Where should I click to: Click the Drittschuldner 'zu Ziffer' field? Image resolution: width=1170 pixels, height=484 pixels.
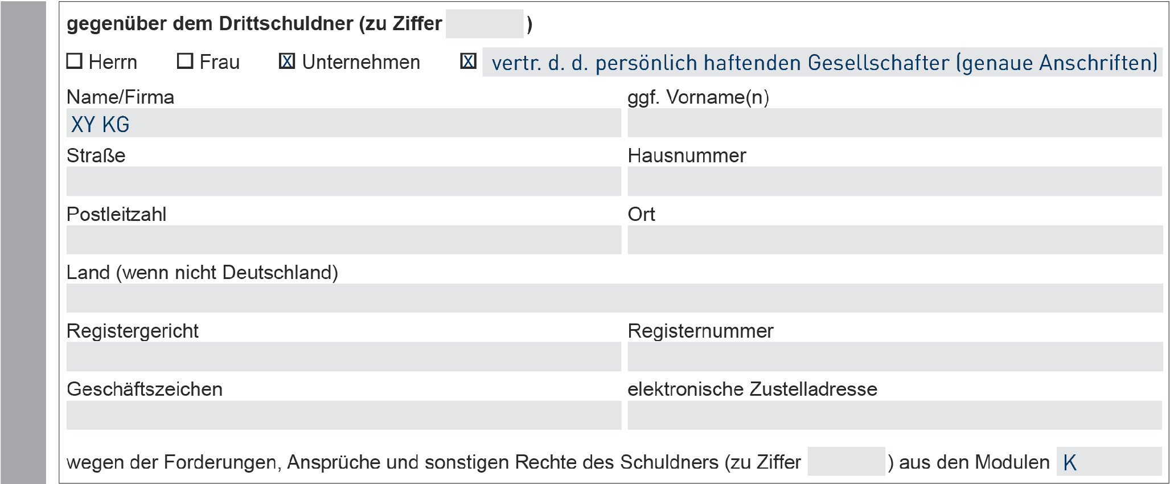(x=484, y=24)
